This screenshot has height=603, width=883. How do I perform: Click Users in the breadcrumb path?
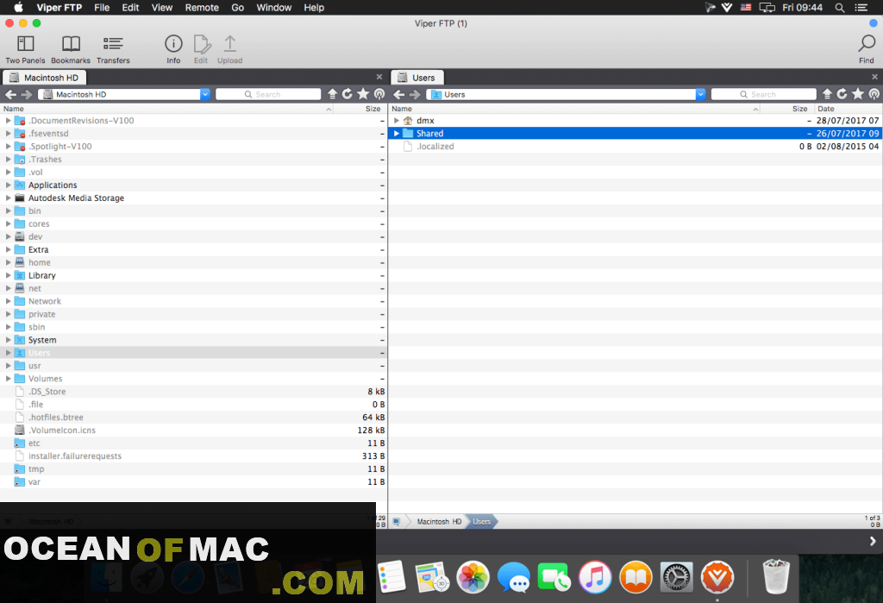[481, 522]
